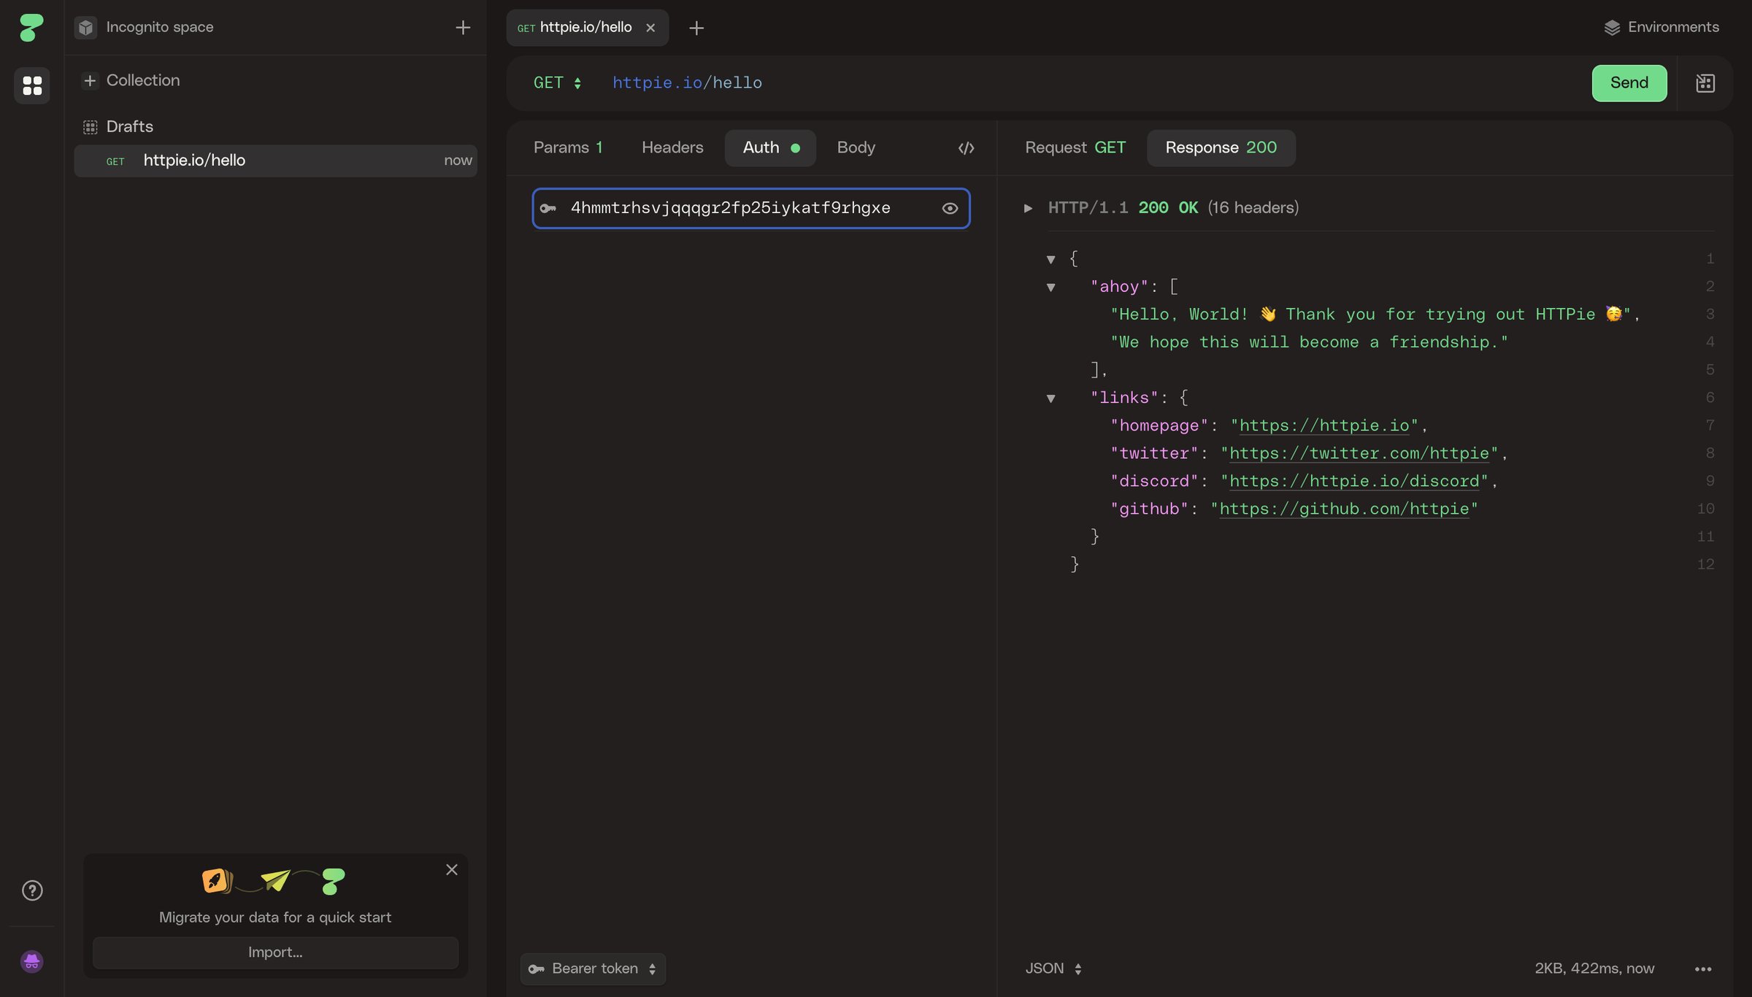Focus the bearer token input field
1752x997 pixels.
point(751,209)
